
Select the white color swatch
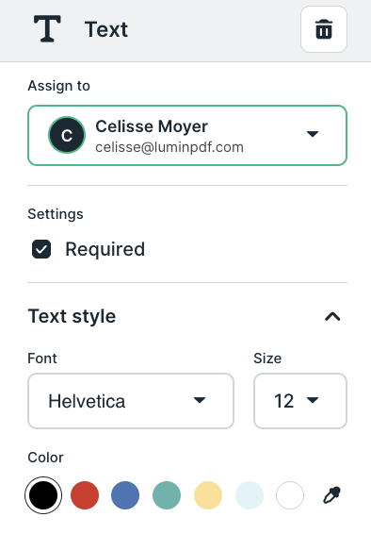pyautogui.click(x=290, y=495)
